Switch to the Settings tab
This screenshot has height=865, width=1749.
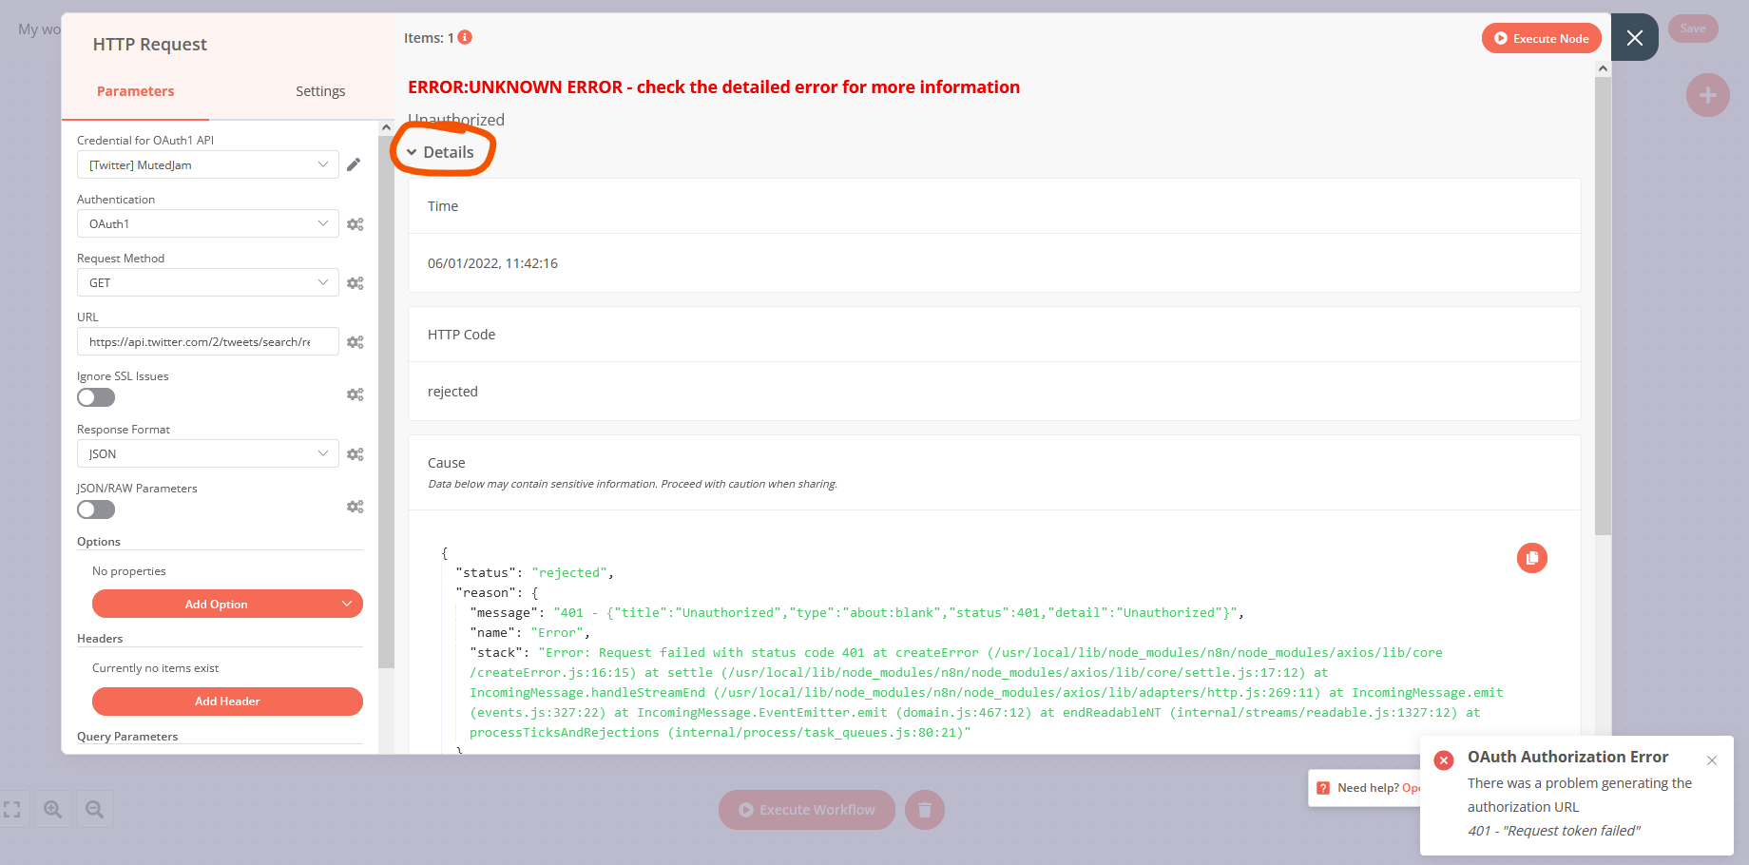point(320,91)
